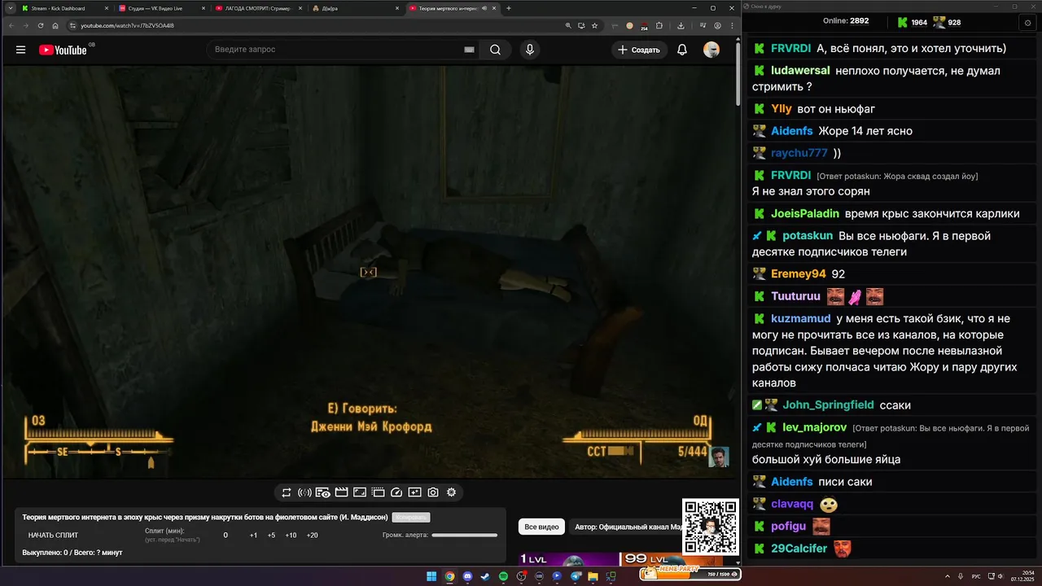Click chat username JoeisPaladin
The height and width of the screenshot is (586, 1042).
click(805, 214)
